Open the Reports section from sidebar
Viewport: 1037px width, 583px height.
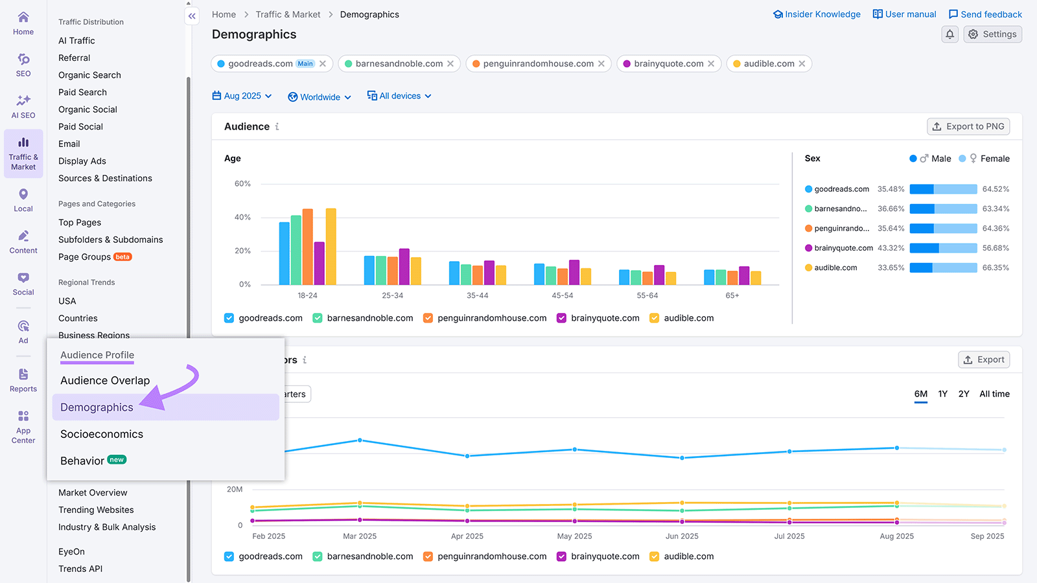tap(23, 380)
